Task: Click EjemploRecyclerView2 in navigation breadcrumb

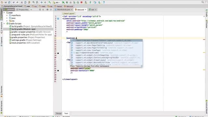Action: (x=12, y=6)
